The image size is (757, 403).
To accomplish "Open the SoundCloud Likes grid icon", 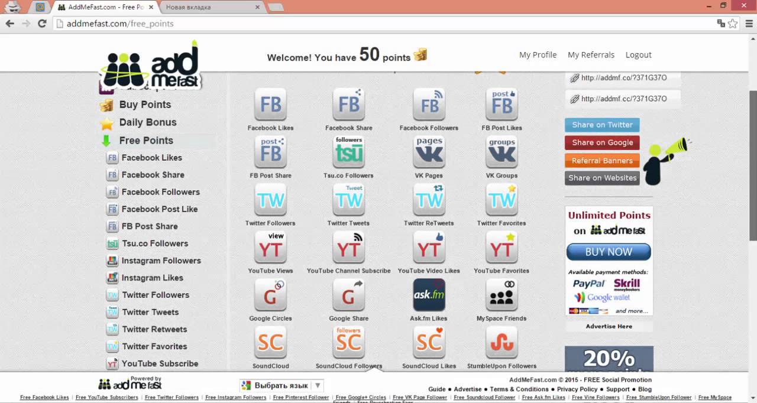I will pyautogui.click(x=429, y=343).
